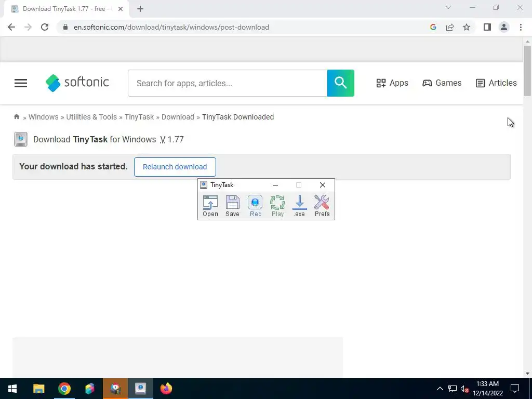Minimize the TinyTask window
This screenshot has width=532, height=399.
275,185
